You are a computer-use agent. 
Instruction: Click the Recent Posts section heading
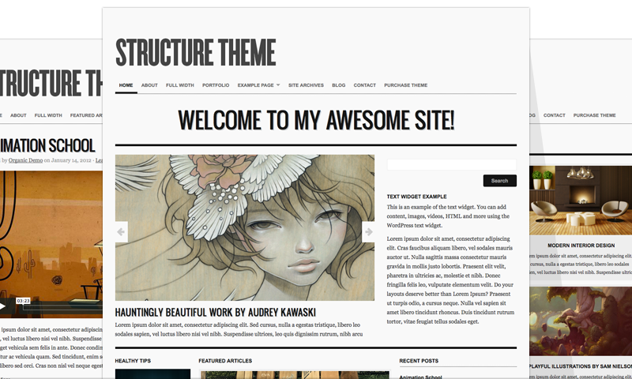point(419,361)
